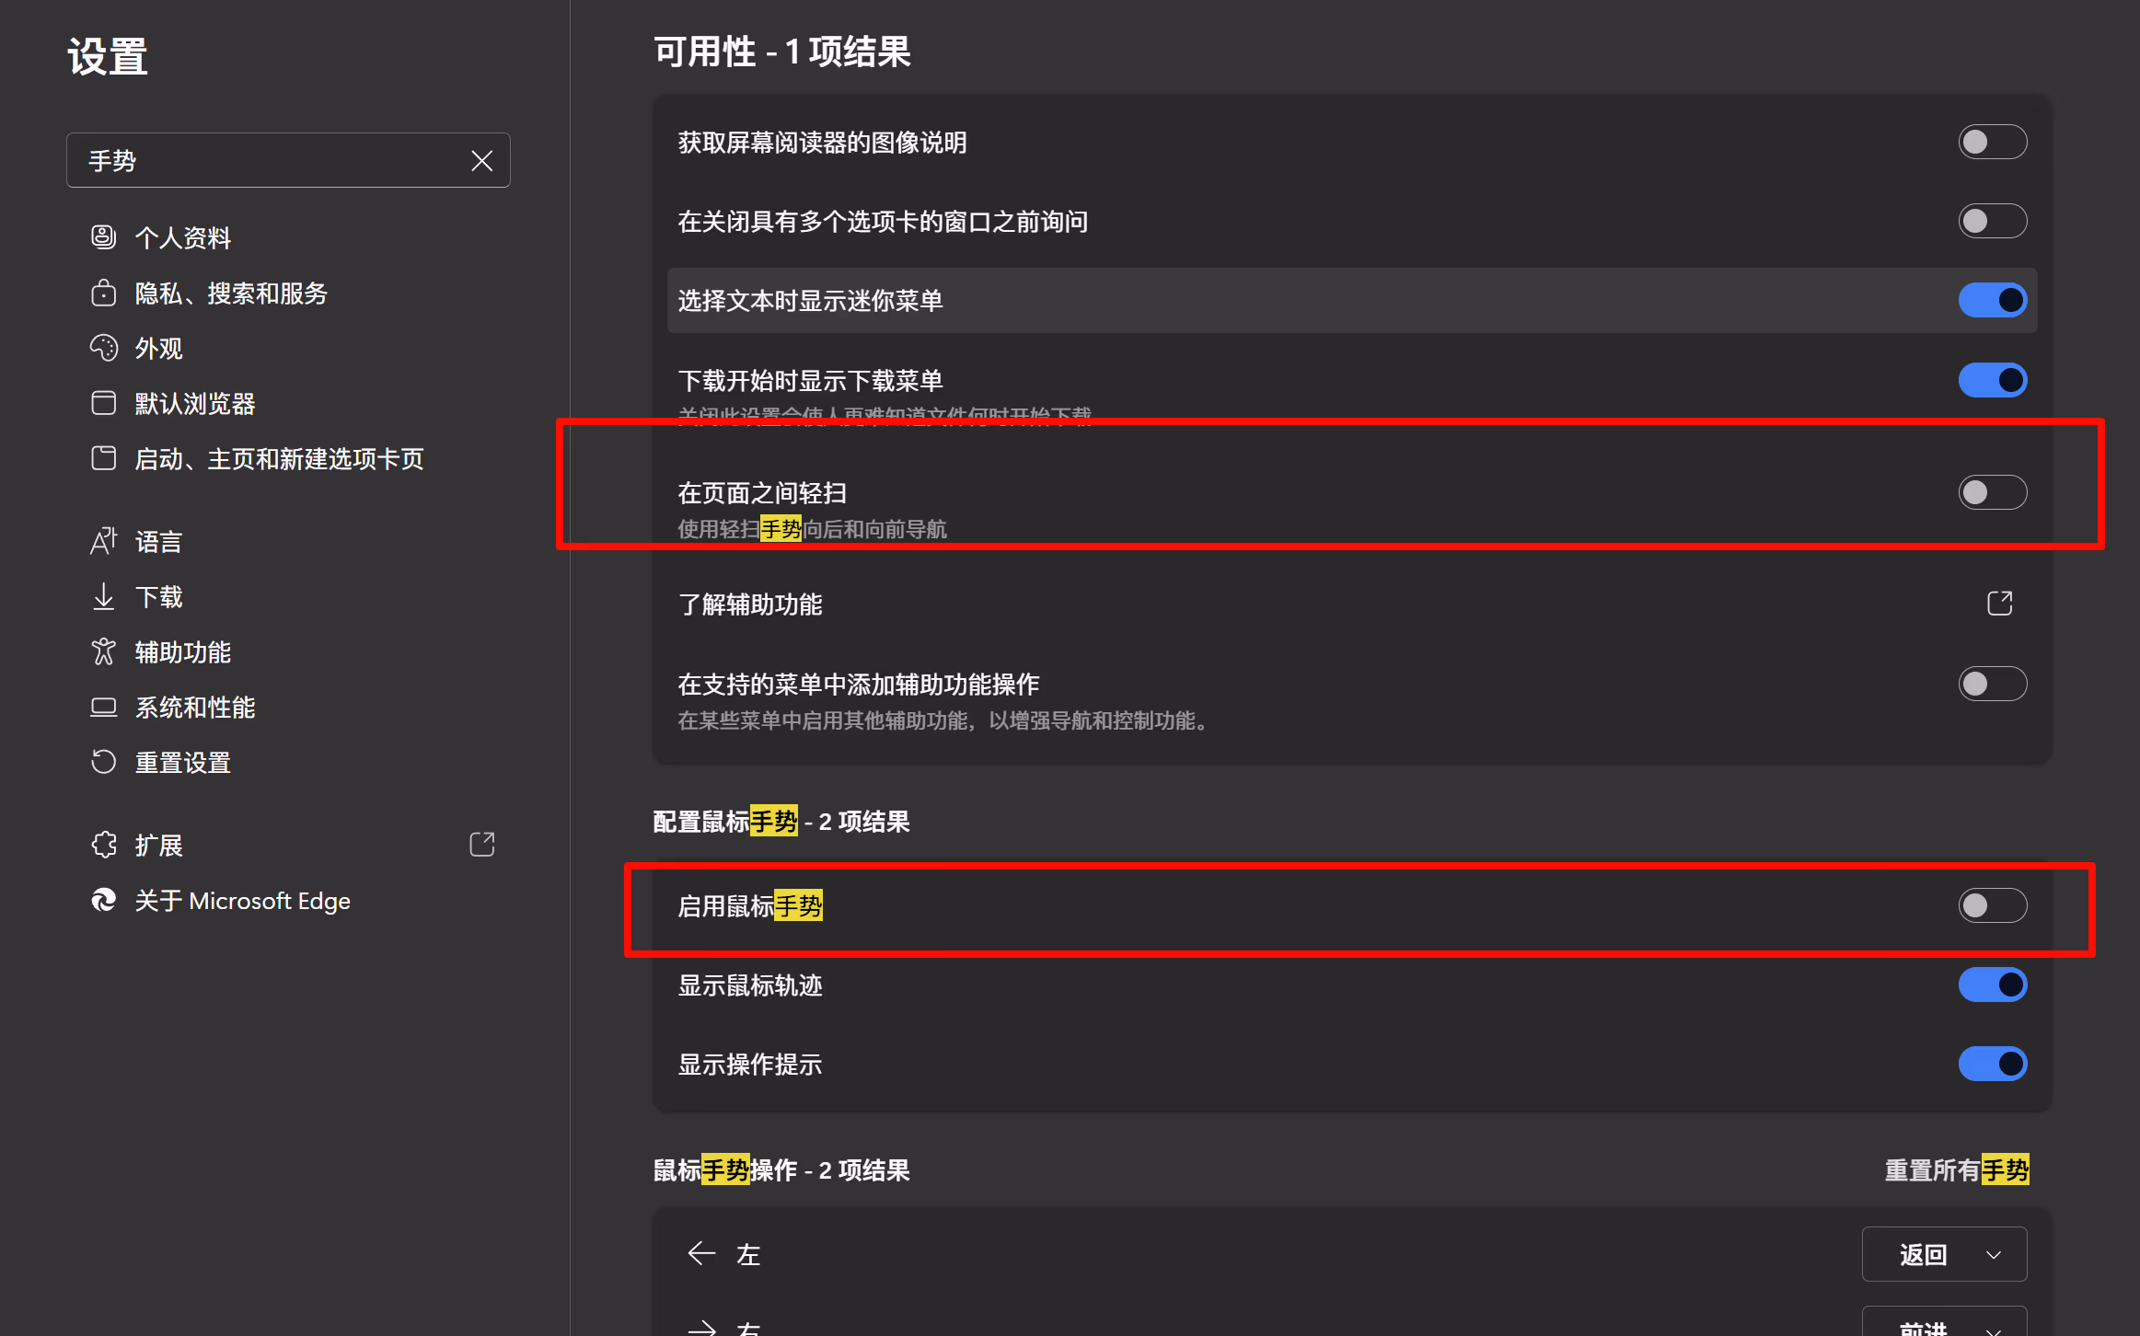2140x1336 pixels.
Task: Clear the settings search box
Action: pos(481,160)
